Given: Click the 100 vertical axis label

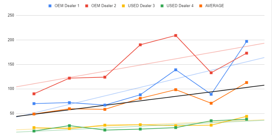Looking at the screenshot, I should coord(12,89).
